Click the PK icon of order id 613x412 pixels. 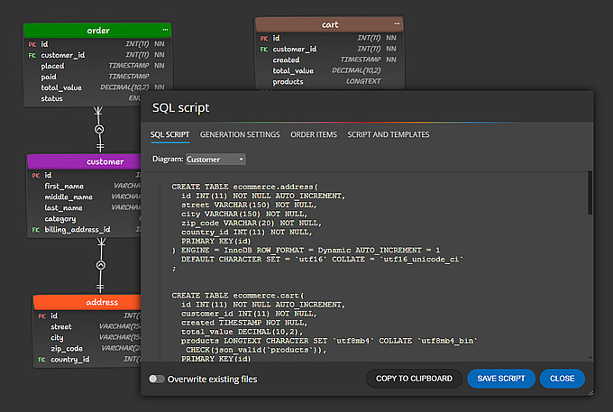[32, 44]
